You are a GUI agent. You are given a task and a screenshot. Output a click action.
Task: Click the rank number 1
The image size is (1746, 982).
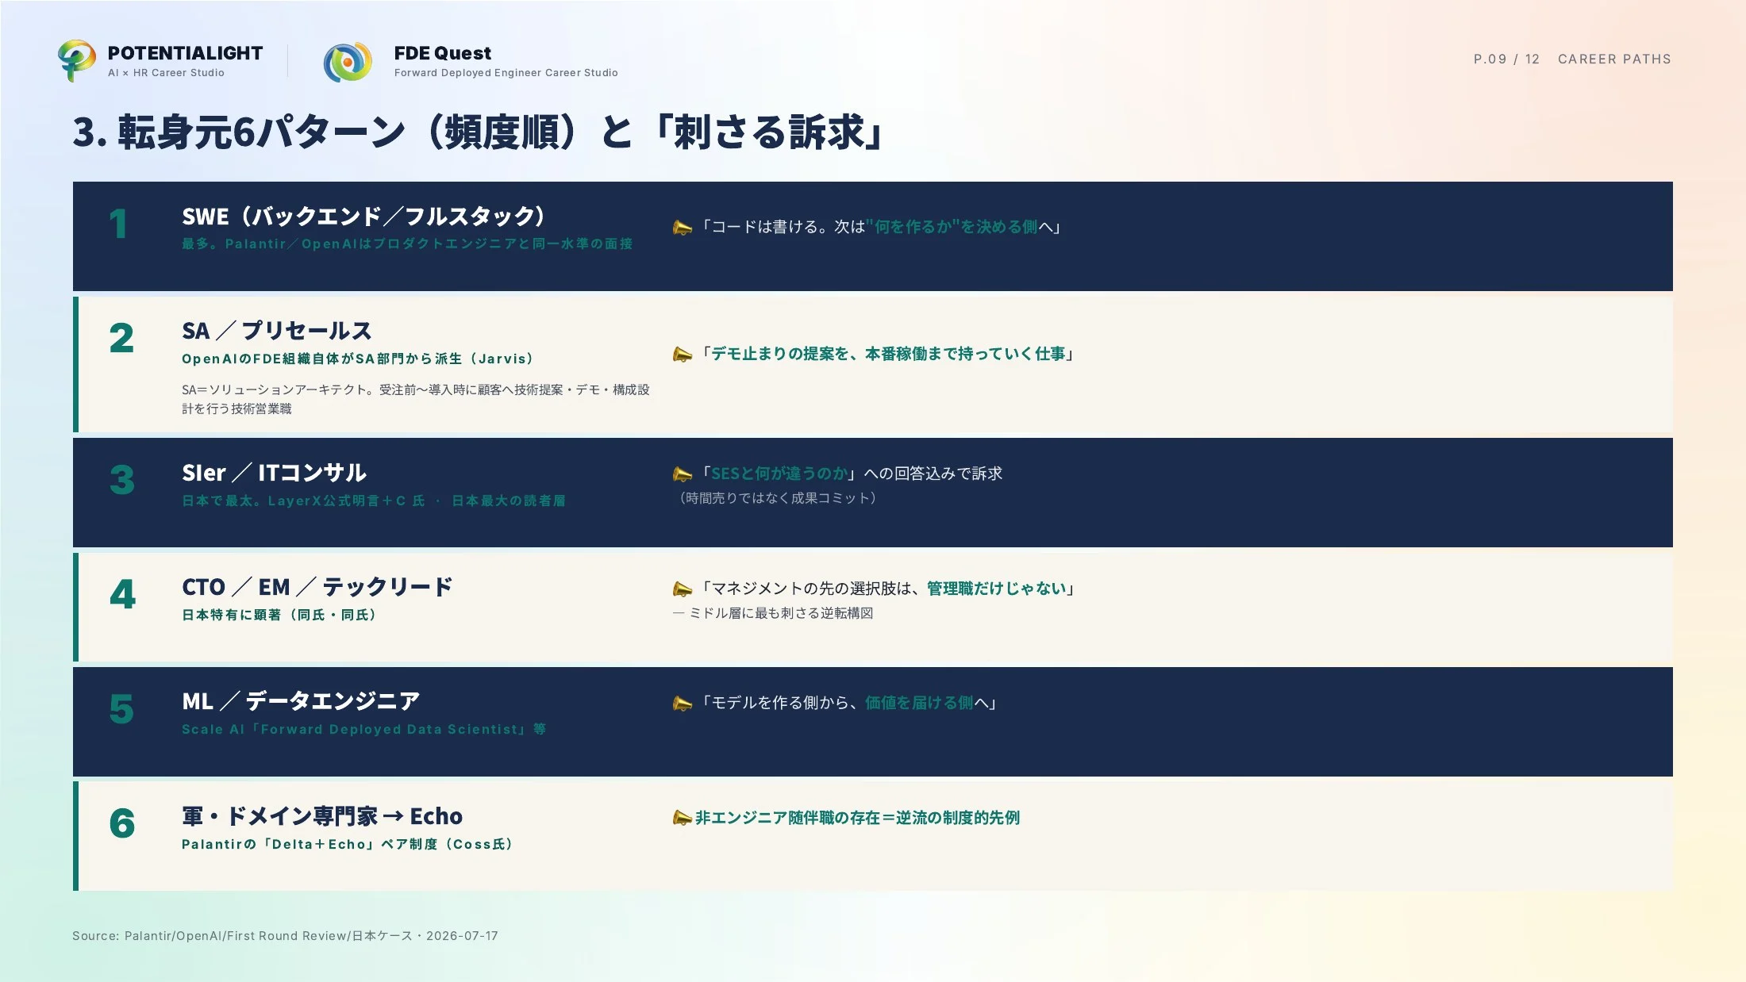point(118,224)
